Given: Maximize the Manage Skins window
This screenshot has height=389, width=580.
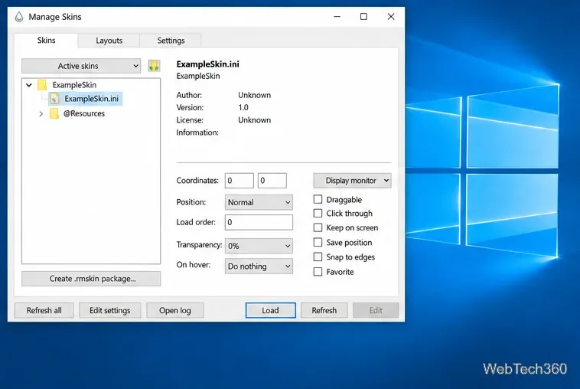Looking at the screenshot, I should click(x=363, y=17).
